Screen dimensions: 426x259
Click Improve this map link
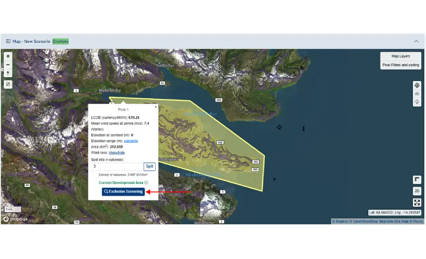394,221
